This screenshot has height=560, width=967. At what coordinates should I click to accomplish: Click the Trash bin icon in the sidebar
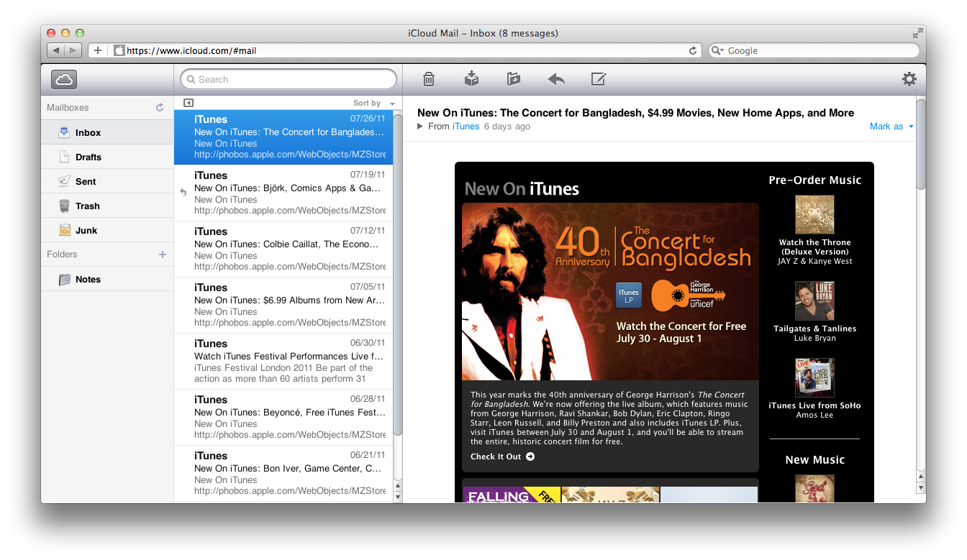tap(65, 206)
